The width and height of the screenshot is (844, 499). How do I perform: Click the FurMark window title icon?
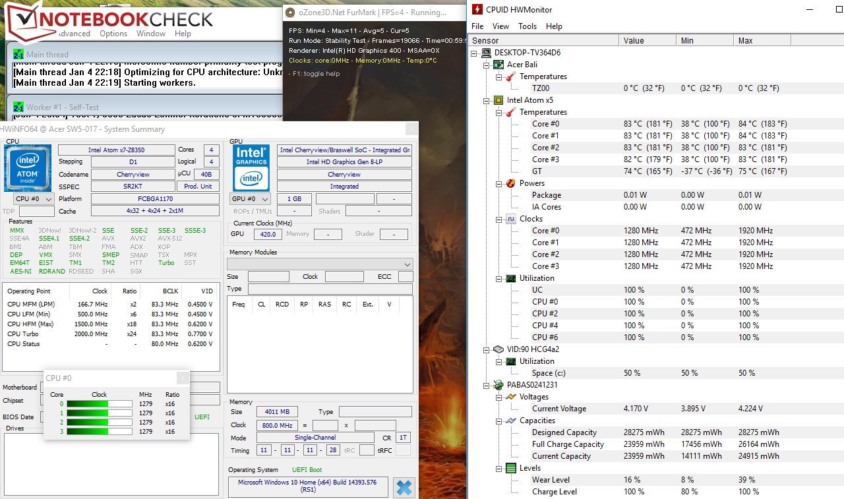pos(290,13)
